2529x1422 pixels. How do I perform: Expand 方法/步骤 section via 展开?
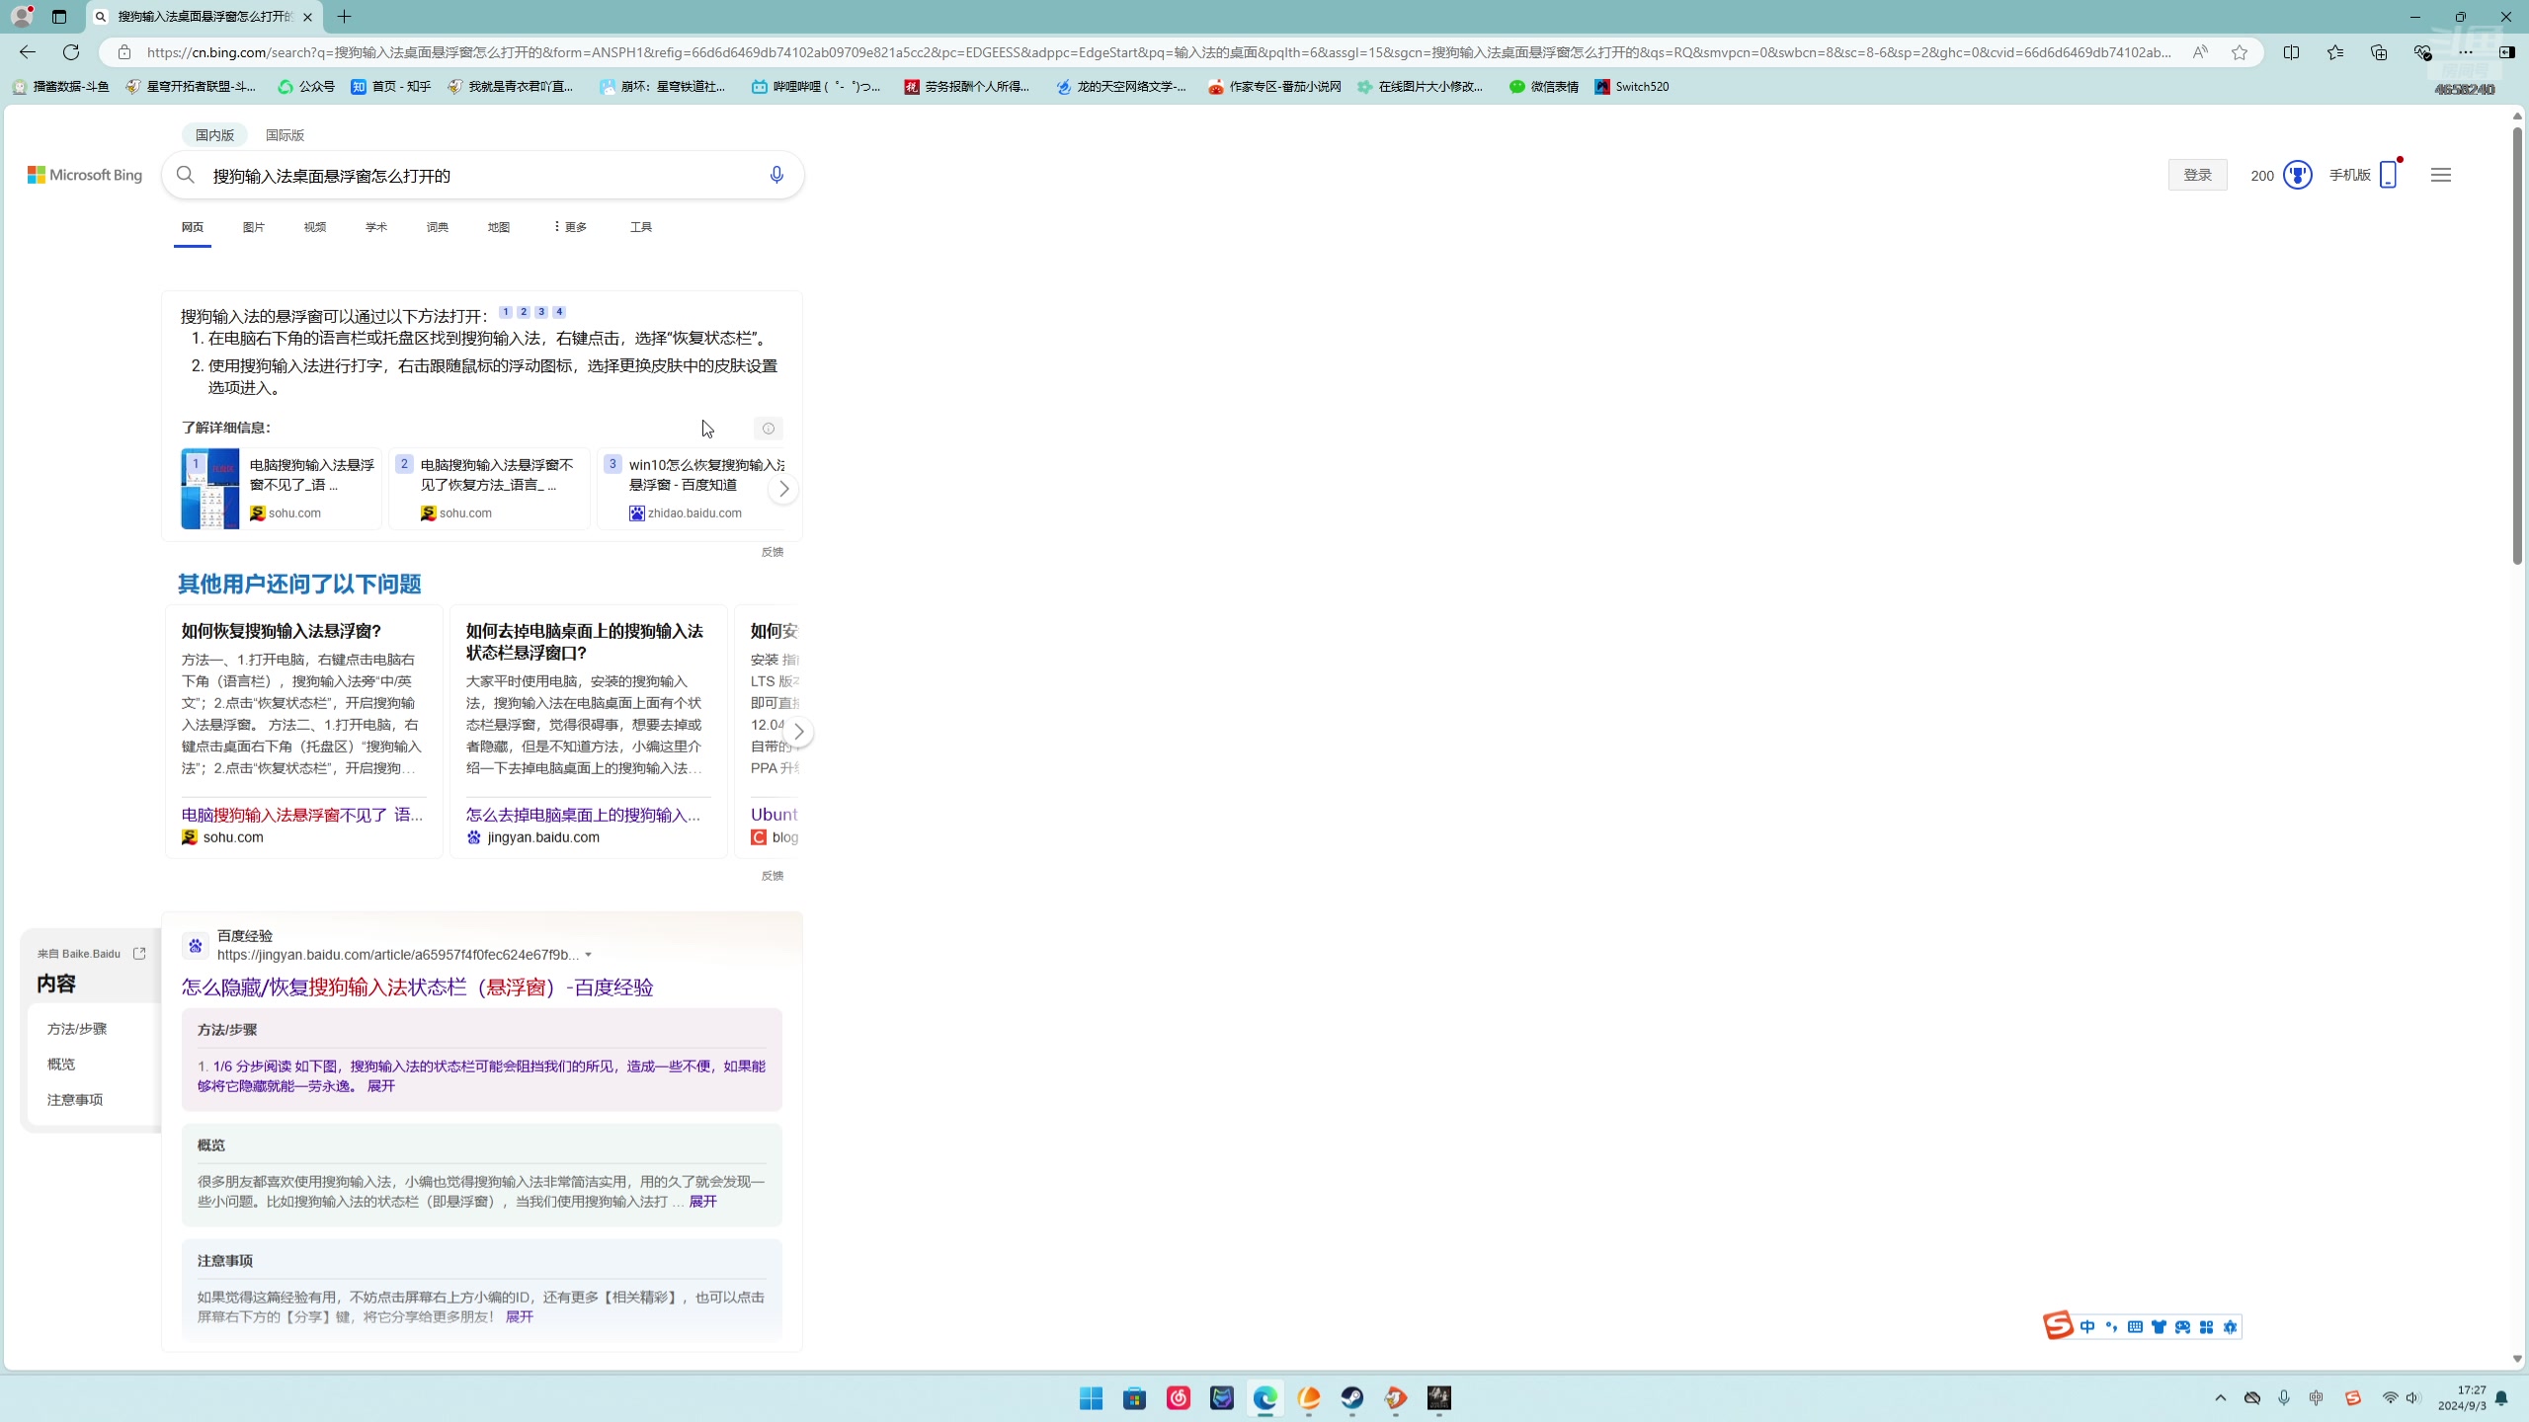tap(381, 1085)
